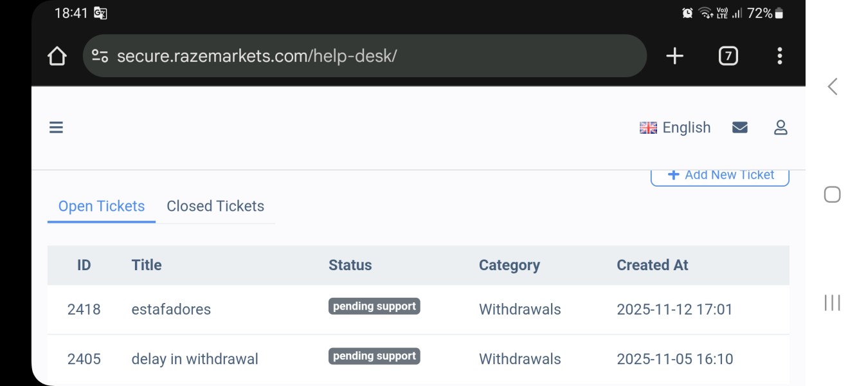Tap the browser home icon
Viewport: 857px width, 386px height.
click(57, 56)
